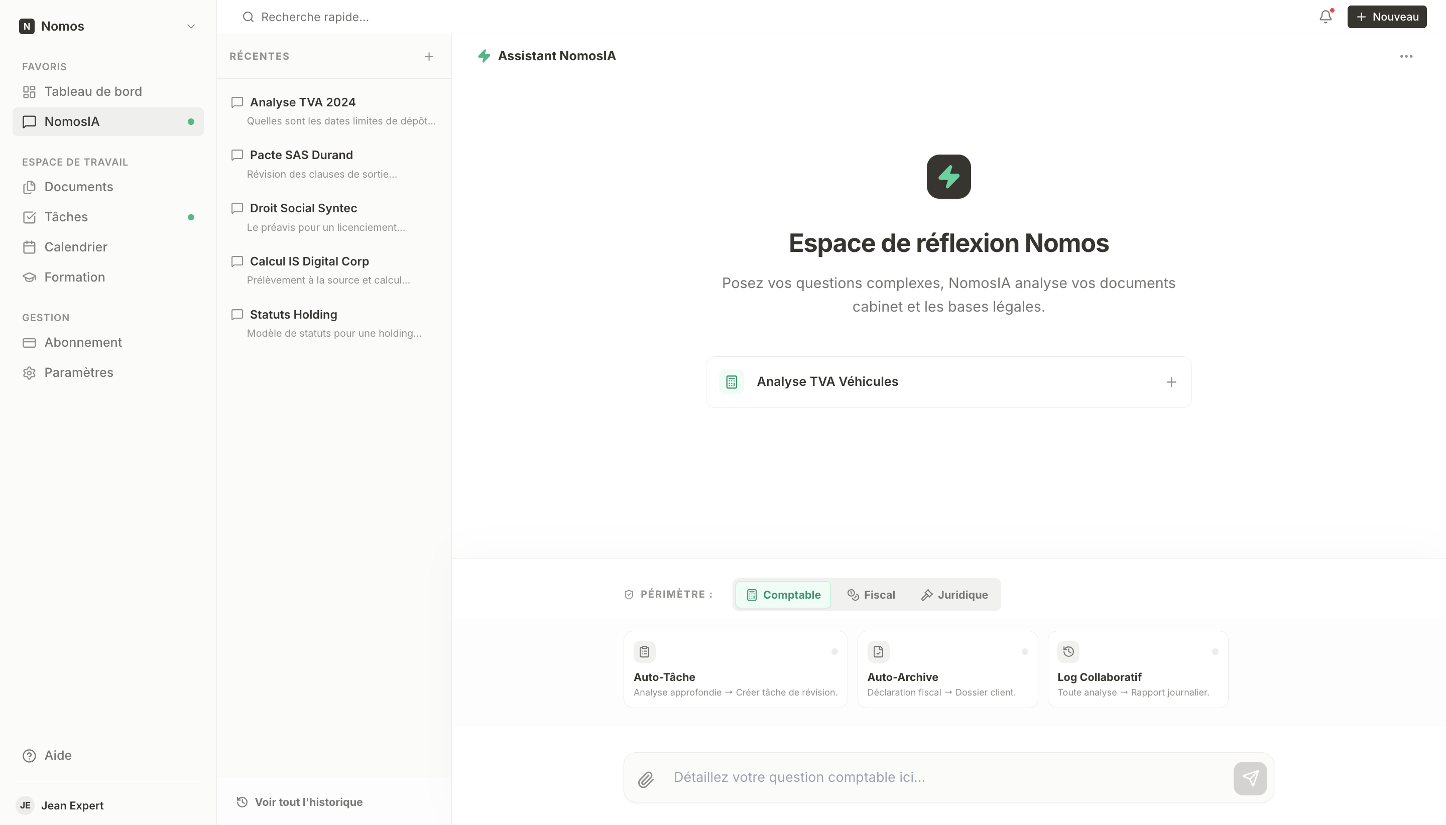This screenshot has width=1446, height=825.
Task: Focus the Recherche rapide search field
Action: [315, 17]
